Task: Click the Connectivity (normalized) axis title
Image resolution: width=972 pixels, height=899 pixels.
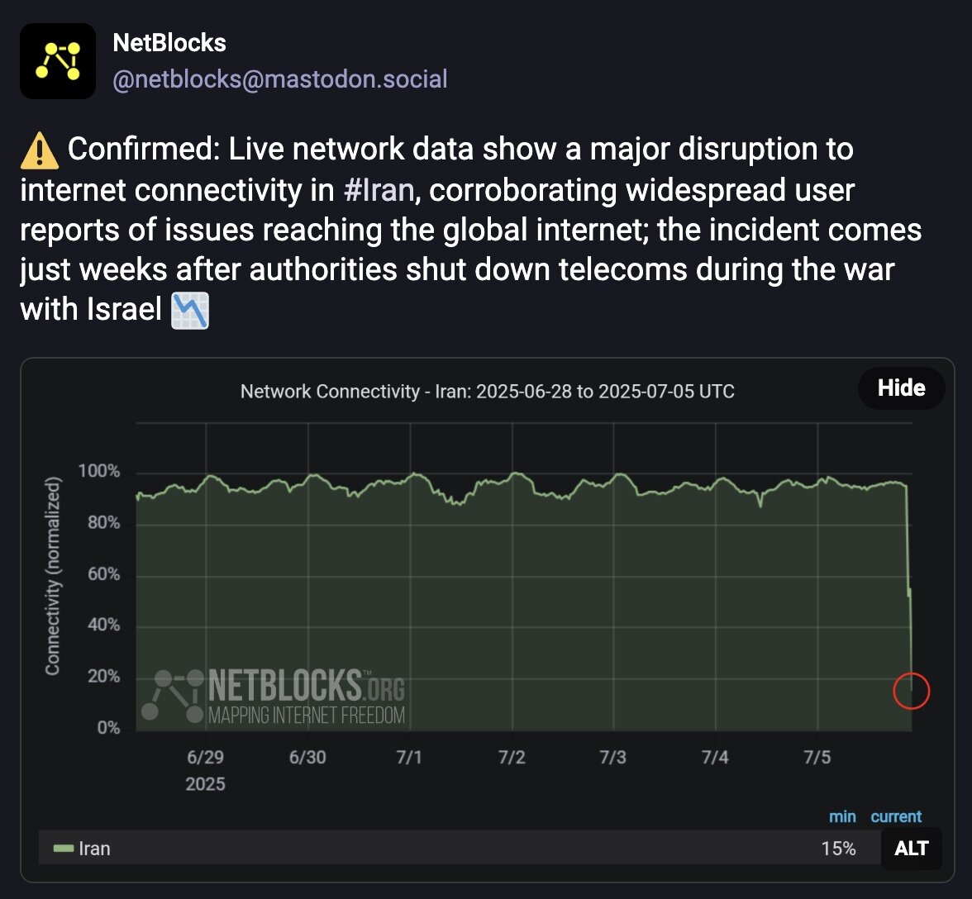Action: tap(53, 575)
